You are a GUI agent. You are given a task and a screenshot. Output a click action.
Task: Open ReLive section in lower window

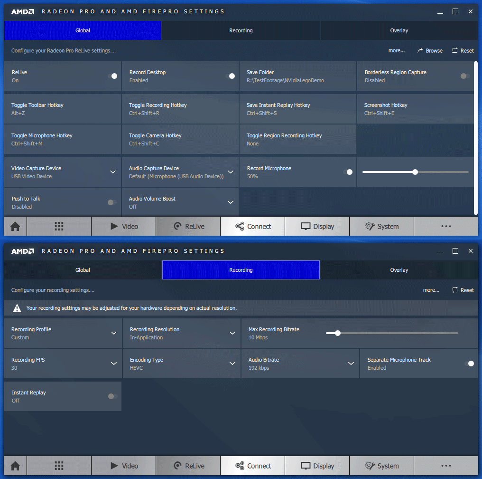pyautogui.click(x=188, y=466)
